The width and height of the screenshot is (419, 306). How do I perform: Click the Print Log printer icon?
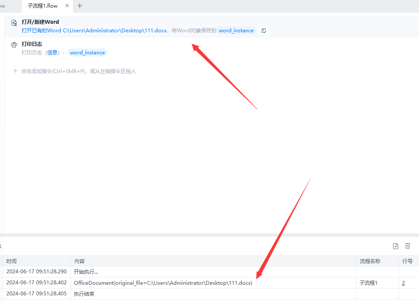coord(14,45)
